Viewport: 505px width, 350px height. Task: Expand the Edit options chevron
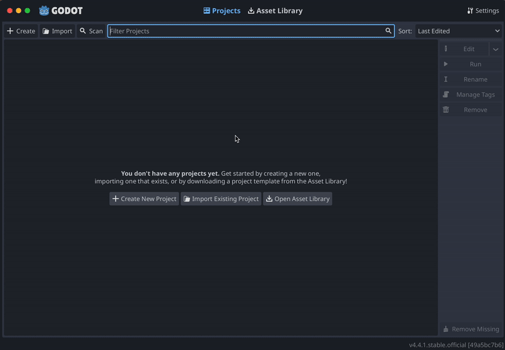pos(496,49)
